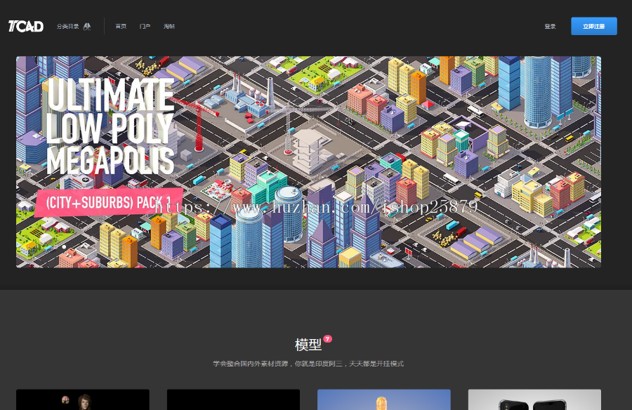Select the white carousel dot on the banner
632x410 pixels.
click(x=64, y=246)
